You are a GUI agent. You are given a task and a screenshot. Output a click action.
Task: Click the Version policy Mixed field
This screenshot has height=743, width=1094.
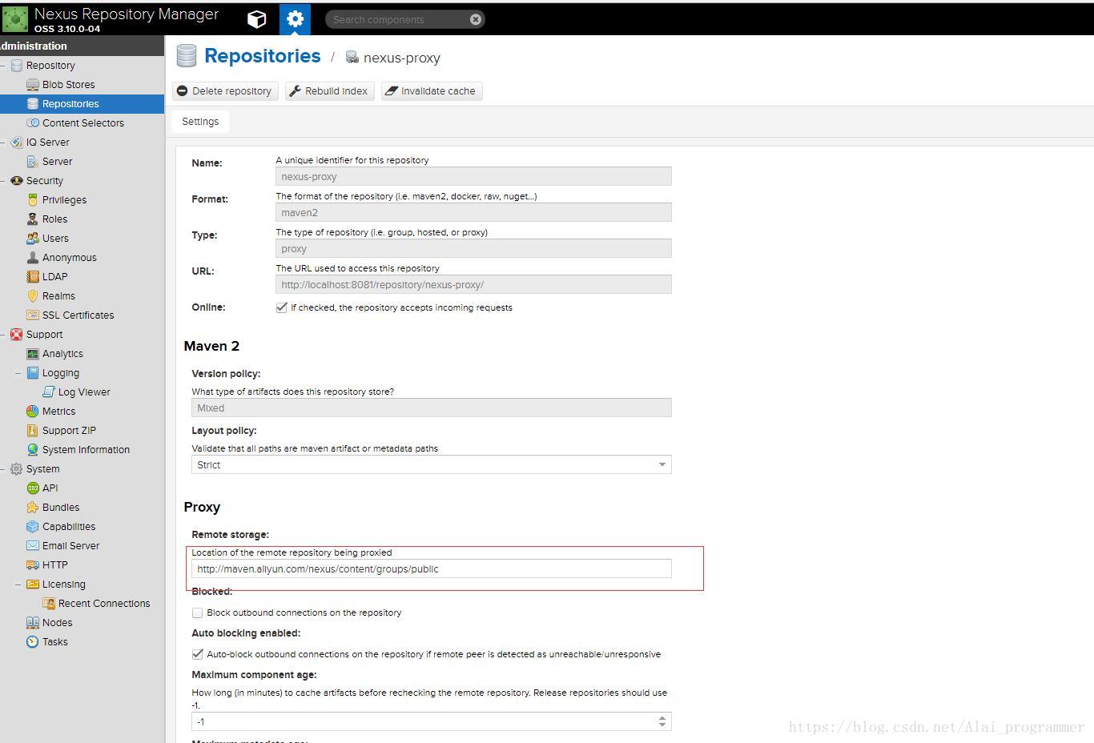click(x=432, y=408)
